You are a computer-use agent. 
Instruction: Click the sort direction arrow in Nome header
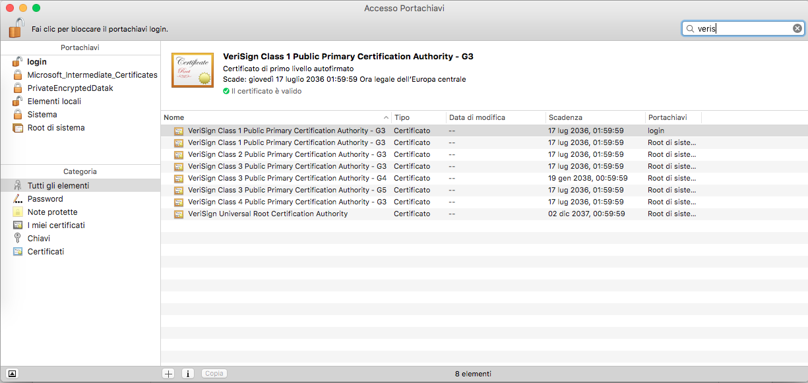coord(386,117)
